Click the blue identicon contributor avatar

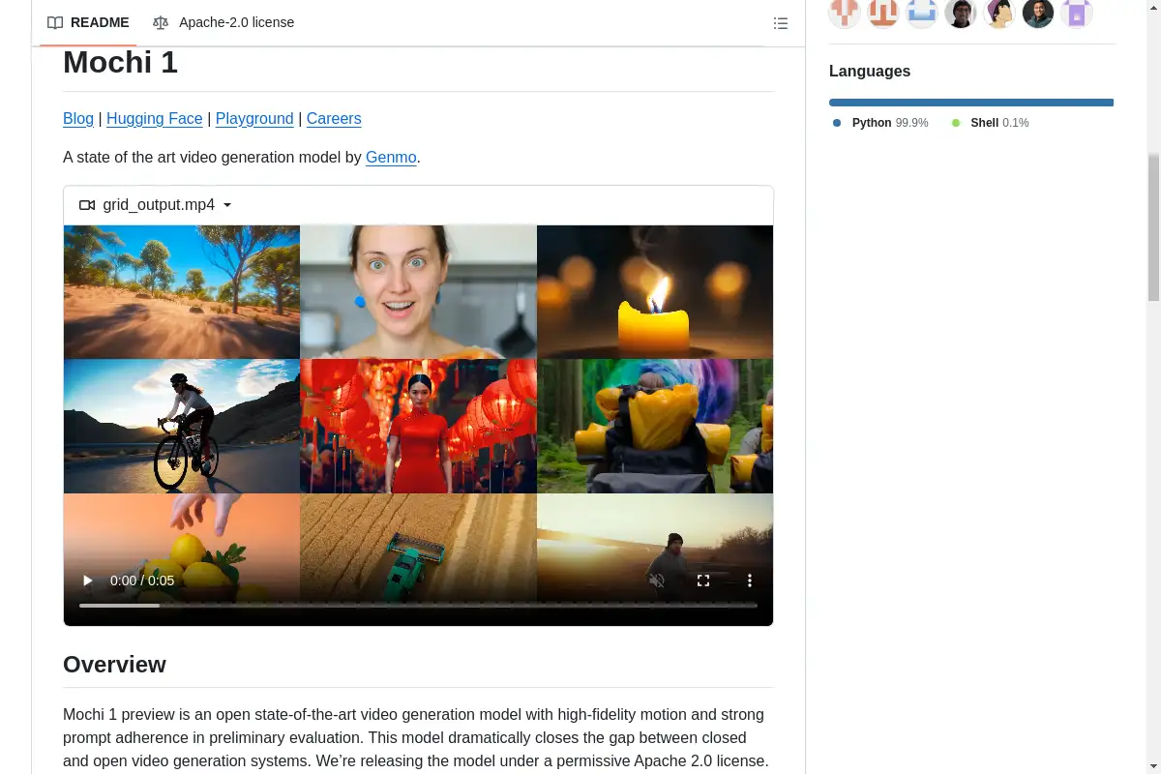[x=921, y=13]
